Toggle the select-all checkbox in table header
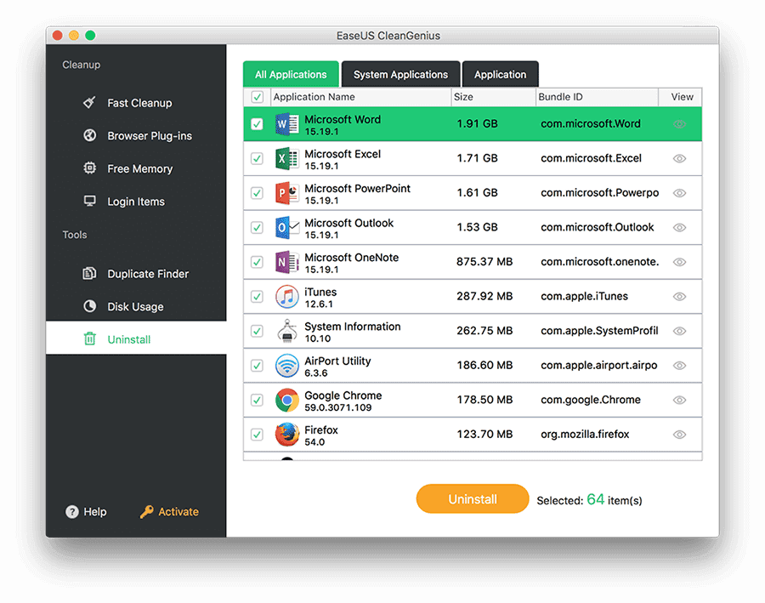The height and width of the screenshot is (603, 765). coord(257,97)
